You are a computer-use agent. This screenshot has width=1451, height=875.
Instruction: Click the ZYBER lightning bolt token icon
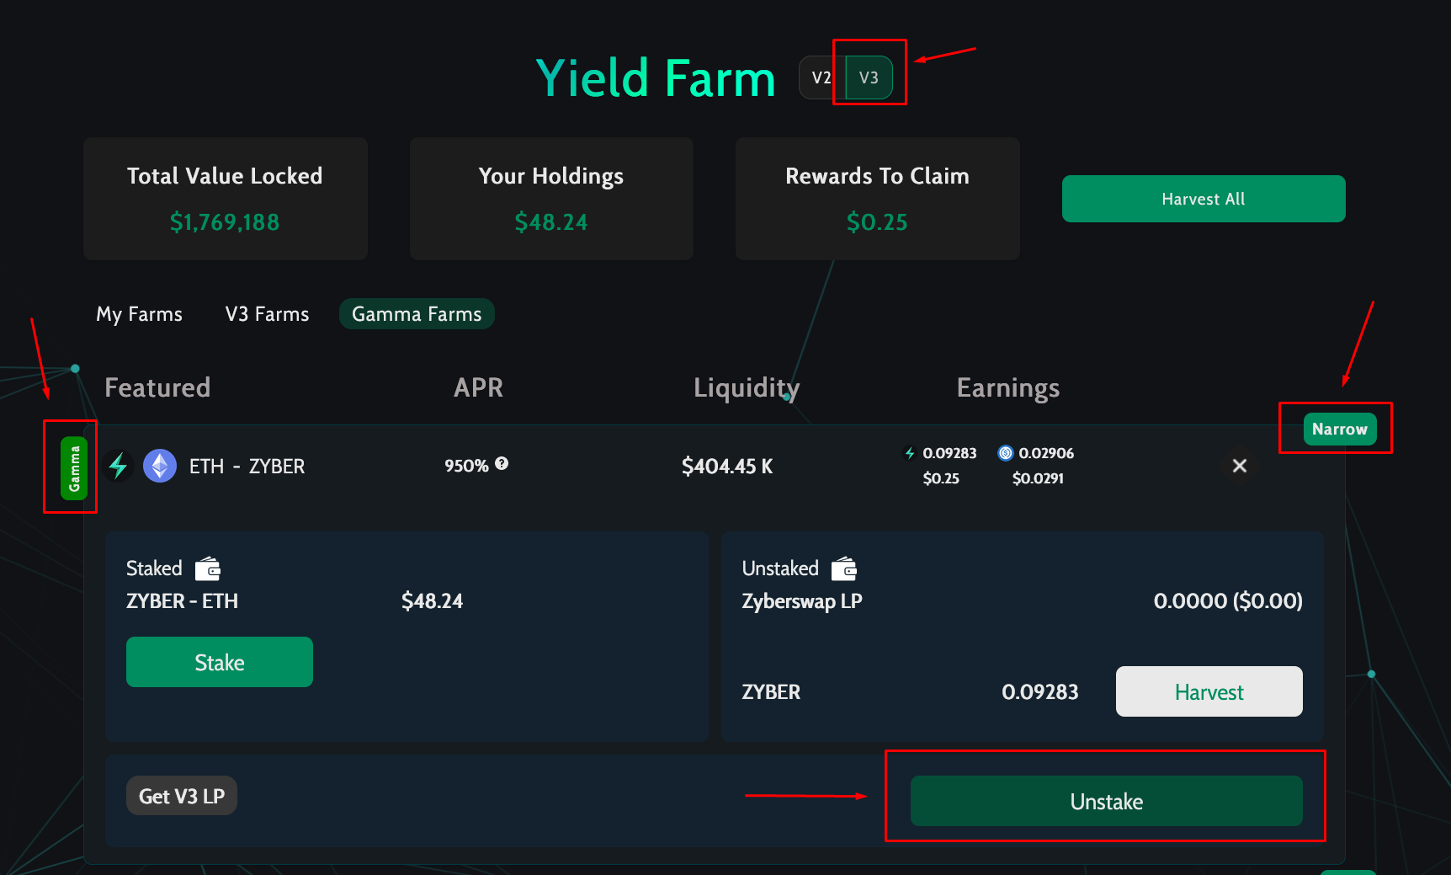click(x=119, y=466)
